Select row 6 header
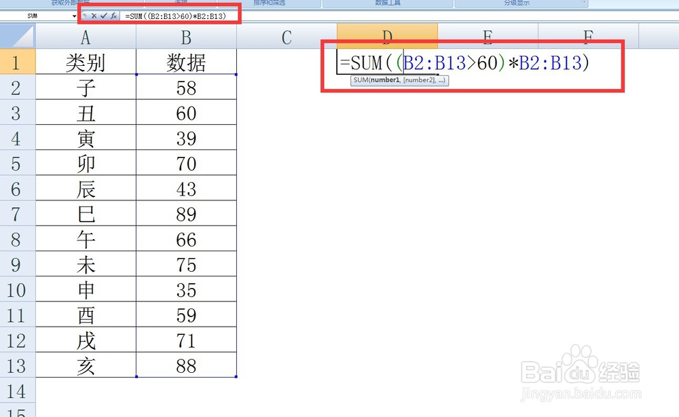This screenshot has width=679, height=417. point(18,188)
